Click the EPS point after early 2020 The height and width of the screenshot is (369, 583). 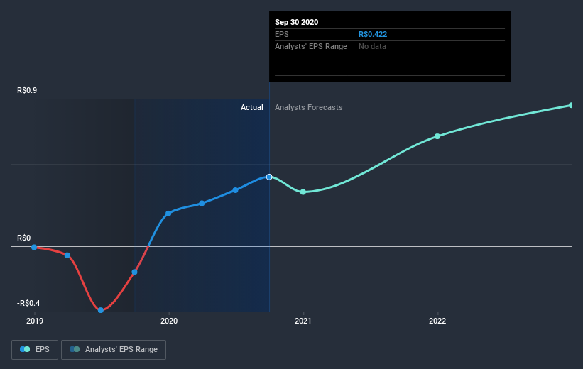202,203
